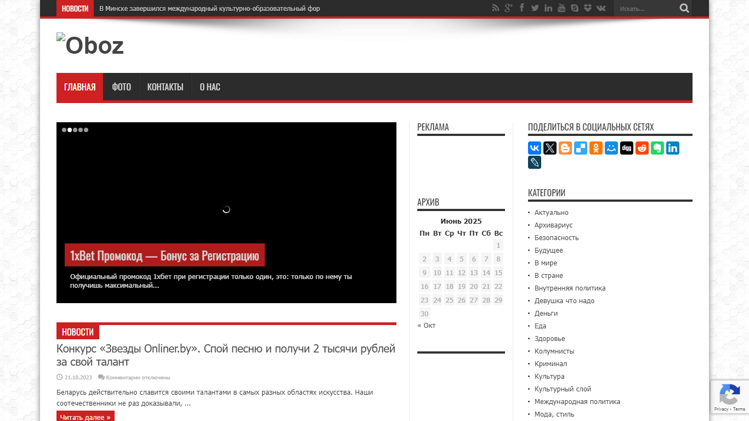Click the red НОВОСТИ section heading
This screenshot has height=421, width=749.
pyautogui.click(x=78, y=332)
